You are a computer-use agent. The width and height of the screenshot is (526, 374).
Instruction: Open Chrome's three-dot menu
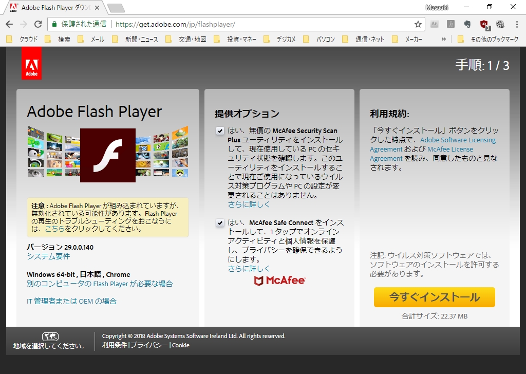pyautogui.click(x=517, y=24)
